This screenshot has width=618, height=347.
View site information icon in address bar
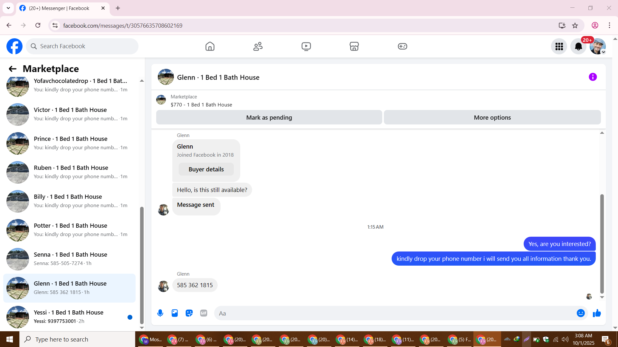click(55, 25)
